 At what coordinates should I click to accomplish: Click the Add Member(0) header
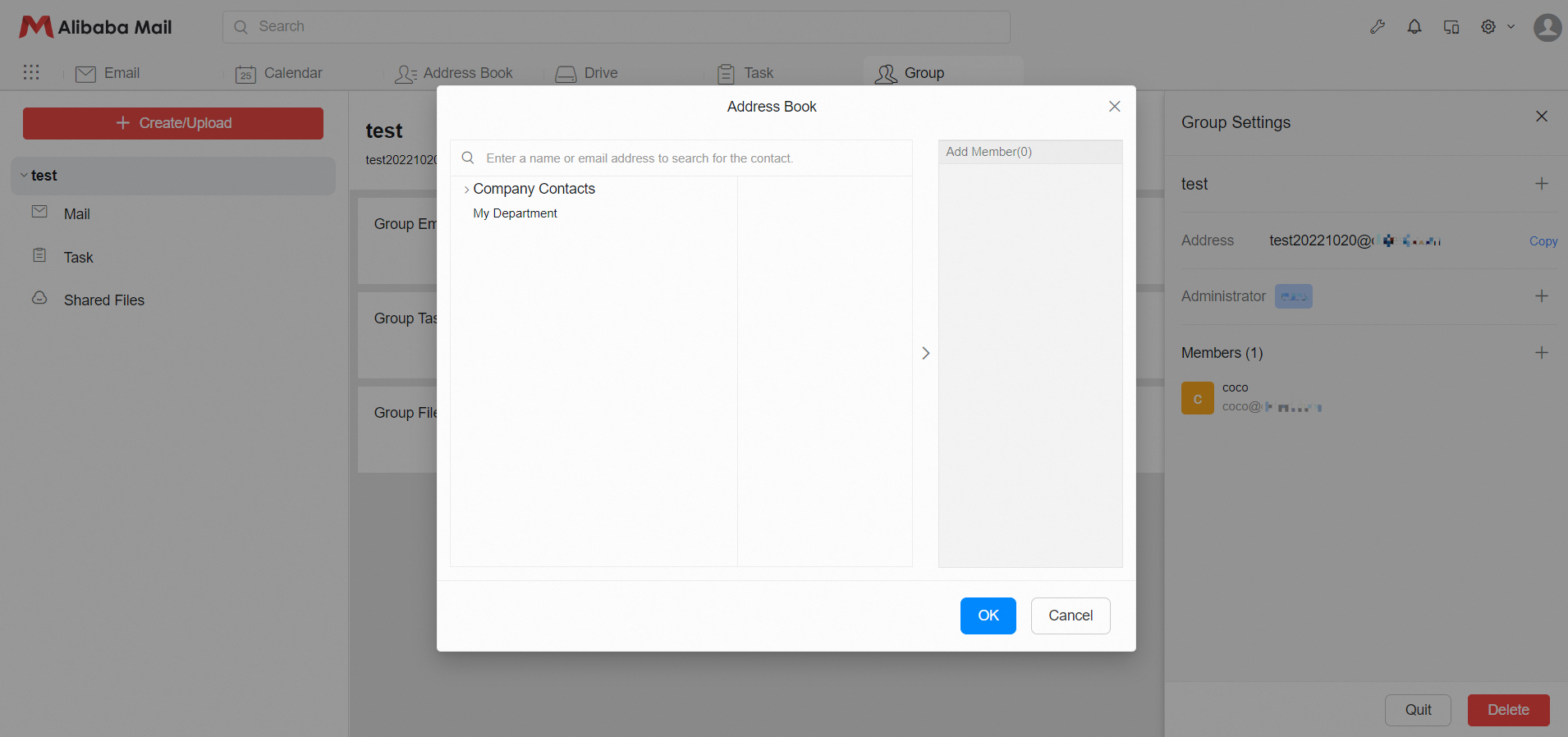(1030, 152)
